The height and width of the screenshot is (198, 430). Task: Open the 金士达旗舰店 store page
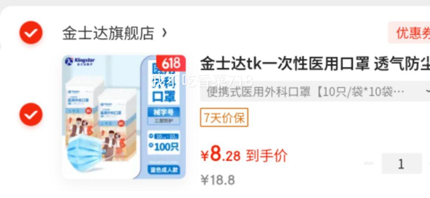tap(108, 33)
